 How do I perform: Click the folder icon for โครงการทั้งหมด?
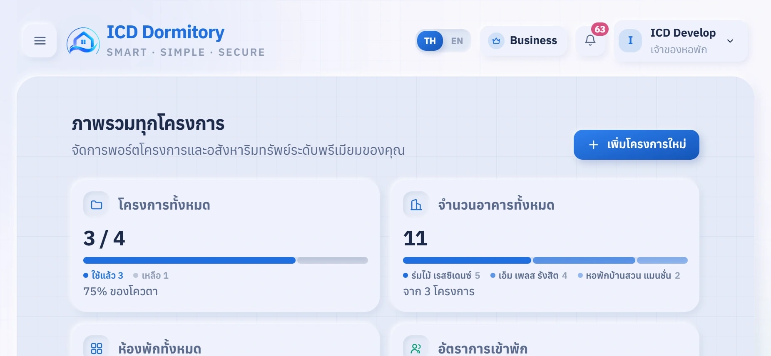pyautogui.click(x=97, y=205)
